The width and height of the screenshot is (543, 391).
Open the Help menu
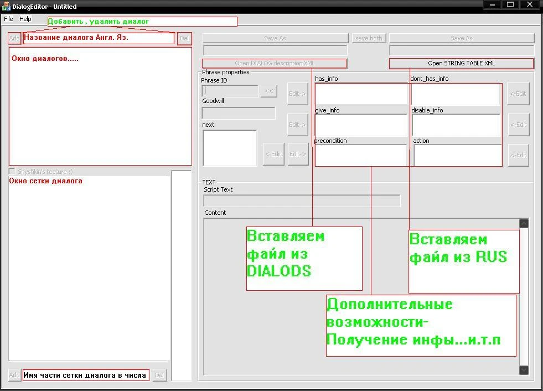click(25, 18)
